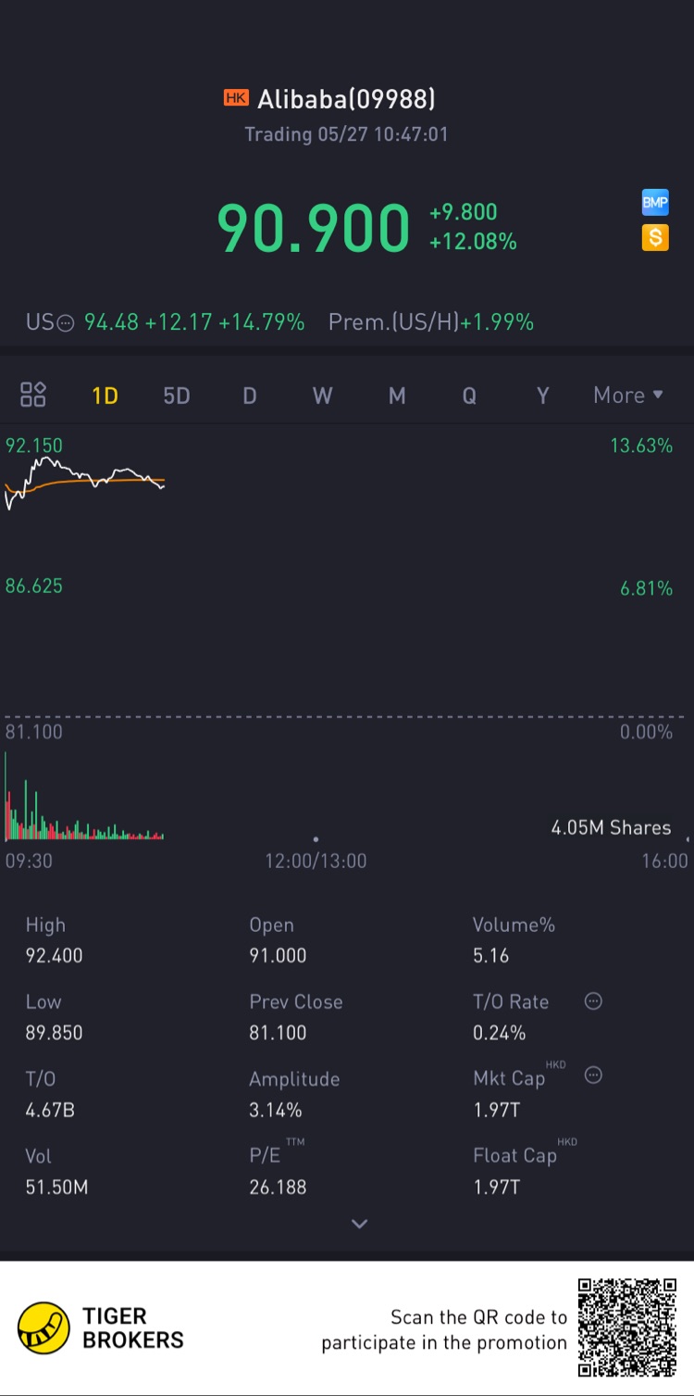Screen dimensions: 694x1396
Task: Tap the Tiger Brokers logo
Action: (43, 1328)
